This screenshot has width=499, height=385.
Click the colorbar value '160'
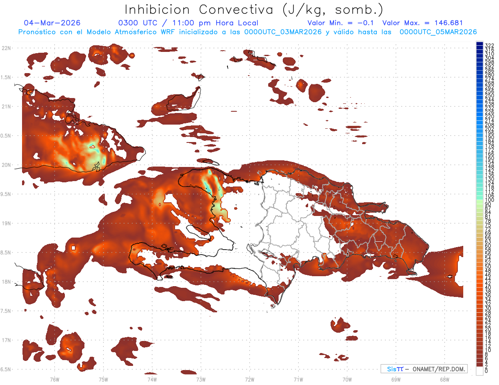tap(489, 158)
